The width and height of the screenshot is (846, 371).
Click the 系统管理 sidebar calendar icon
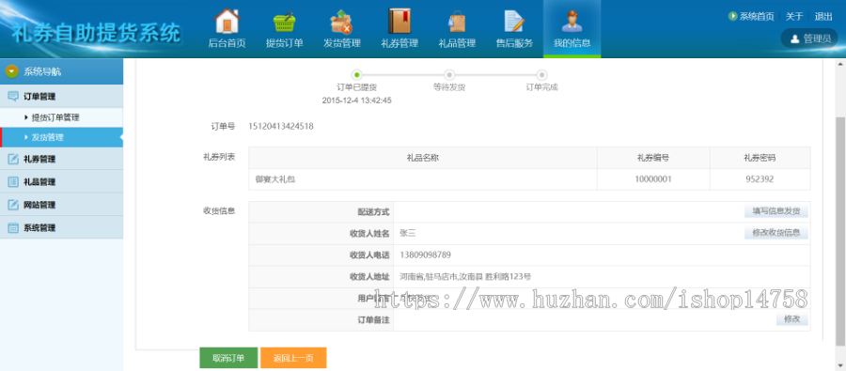pyautogui.click(x=13, y=227)
